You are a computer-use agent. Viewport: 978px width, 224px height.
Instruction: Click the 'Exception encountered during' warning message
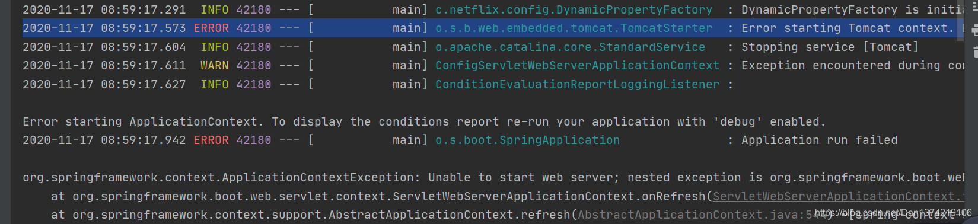[853, 65]
